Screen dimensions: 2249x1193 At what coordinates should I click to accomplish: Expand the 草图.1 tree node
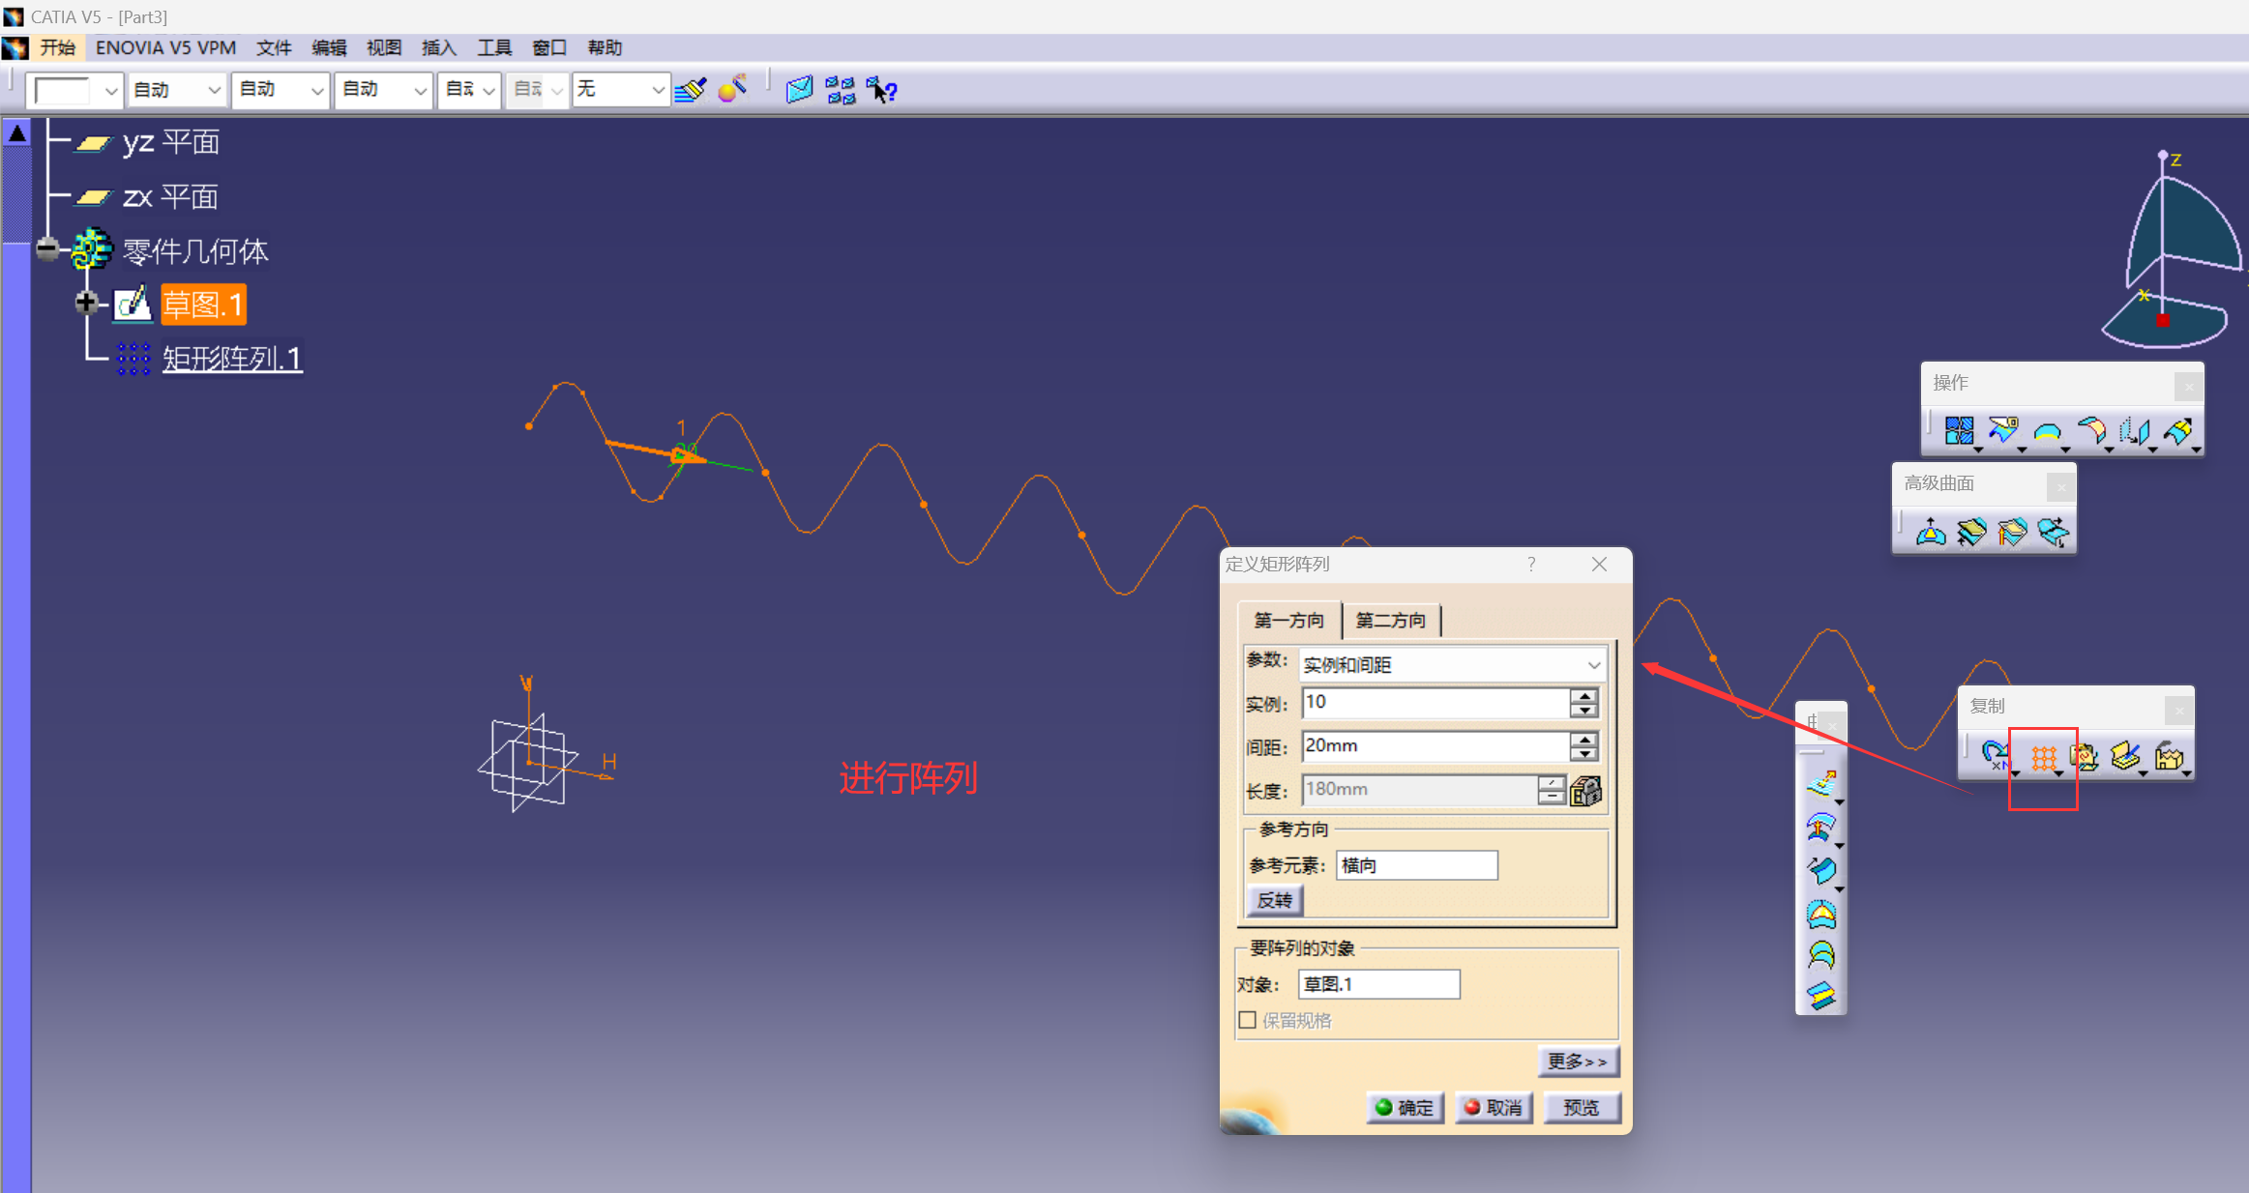tap(86, 304)
